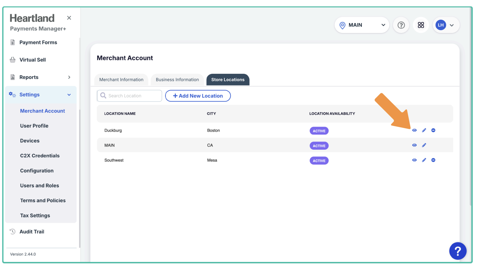
Task: Switch to the Business Information tab
Action: pyautogui.click(x=177, y=80)
